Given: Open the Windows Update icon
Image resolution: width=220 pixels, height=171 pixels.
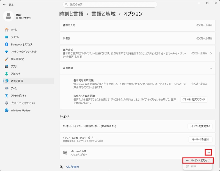Looking at the screenshot, I should (x=7, y=111).
